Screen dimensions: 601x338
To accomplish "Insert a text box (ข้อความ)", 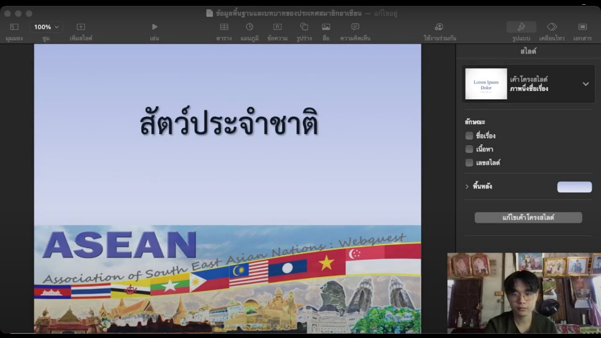I will pos(277,27).
